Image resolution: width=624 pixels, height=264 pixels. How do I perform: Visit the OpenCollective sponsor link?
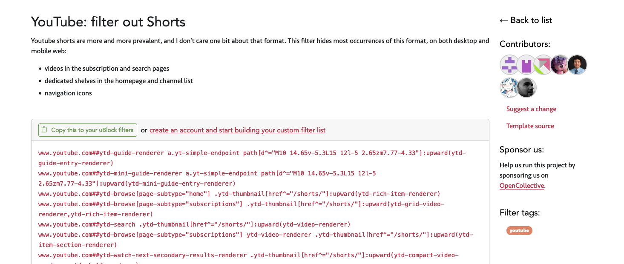(x=522, y=186)
